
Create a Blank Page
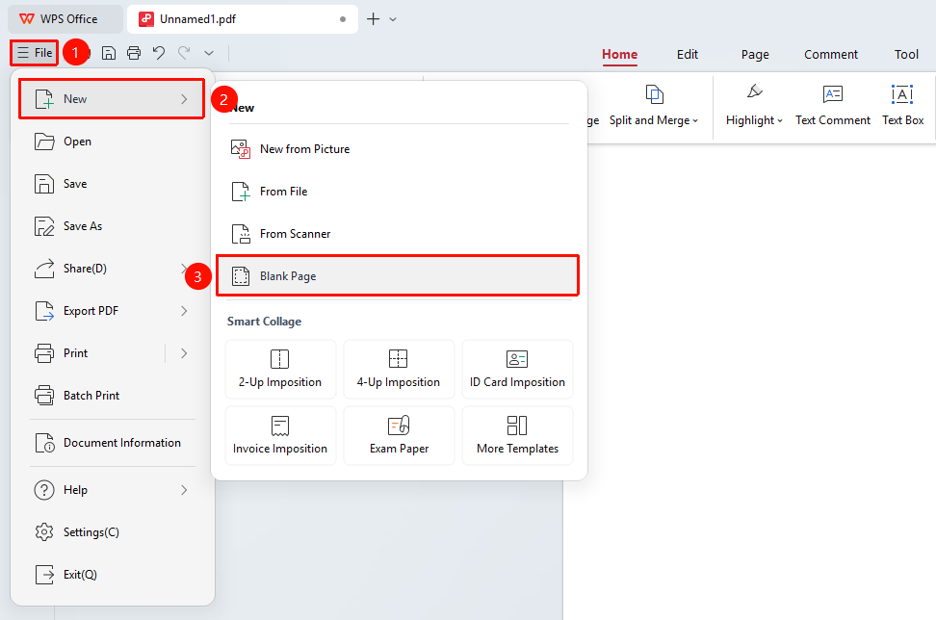click(x=398, y=276)
